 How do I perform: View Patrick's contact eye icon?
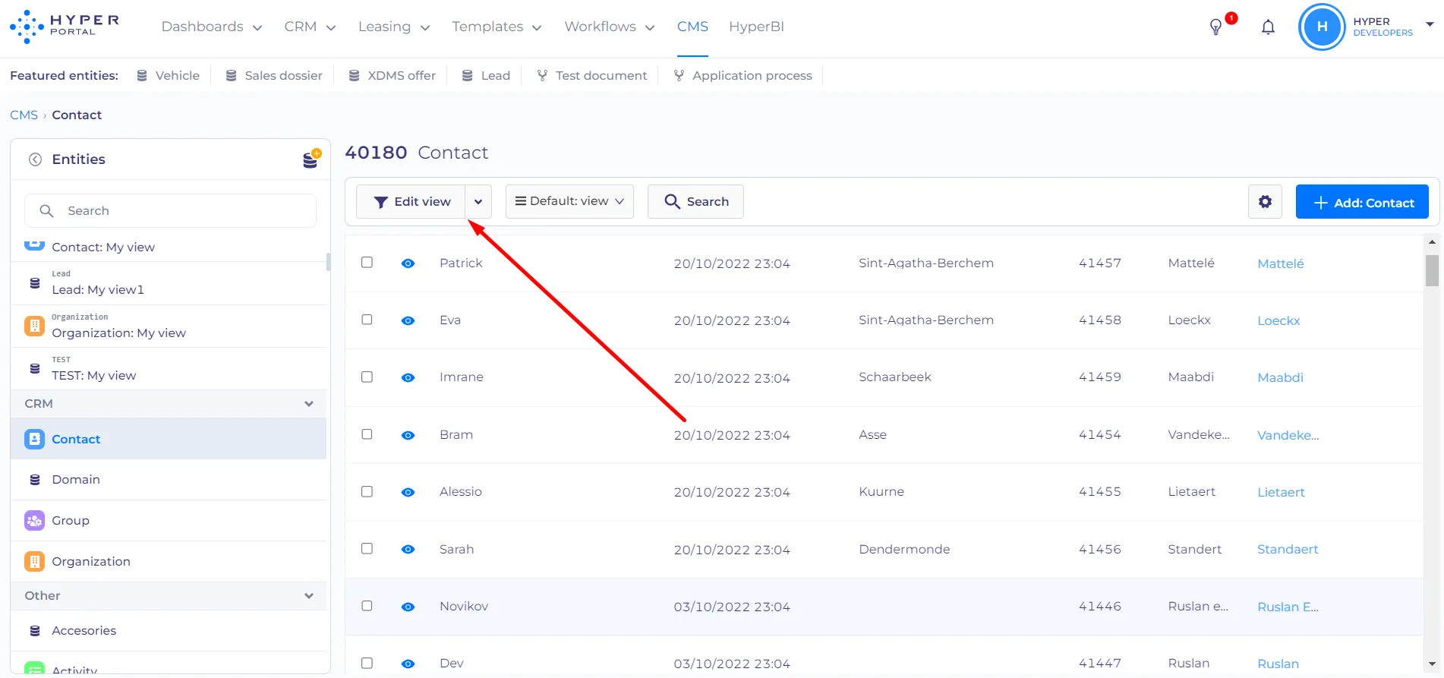[x=408, y=263]
